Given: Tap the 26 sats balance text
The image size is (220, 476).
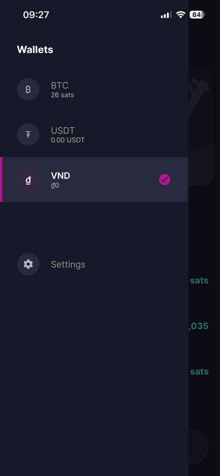Looking at the screenshot, I should click(62, 95).
